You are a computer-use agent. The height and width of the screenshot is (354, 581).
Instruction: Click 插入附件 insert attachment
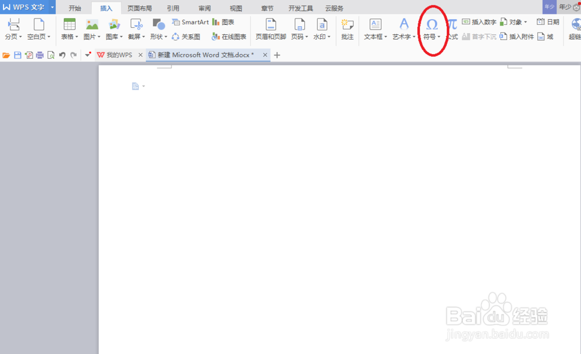point(517,37)
